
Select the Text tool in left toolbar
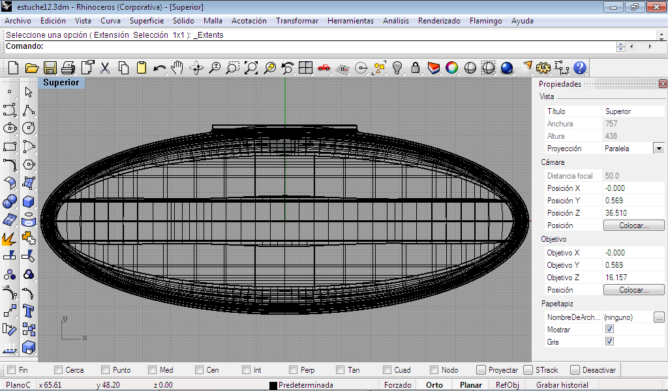[28, 310]
